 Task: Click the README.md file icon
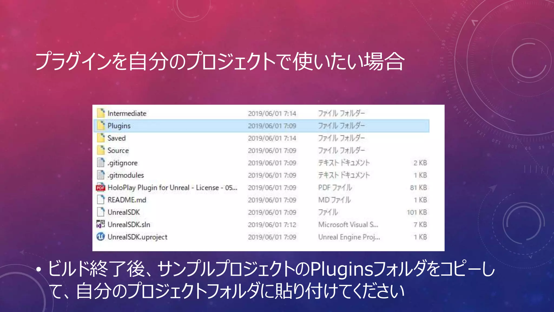point(101,200)
